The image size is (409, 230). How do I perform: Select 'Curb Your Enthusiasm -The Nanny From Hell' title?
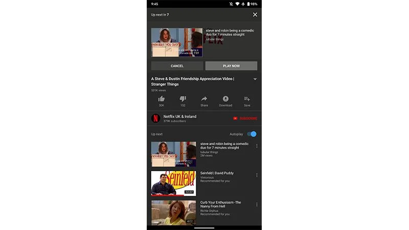click(x=220, y=204)
